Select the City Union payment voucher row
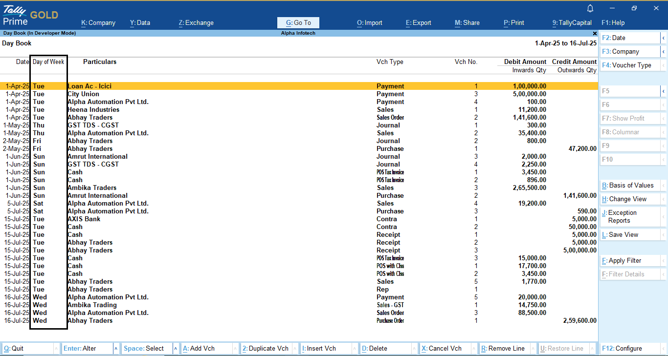 [x=83, y=94]
